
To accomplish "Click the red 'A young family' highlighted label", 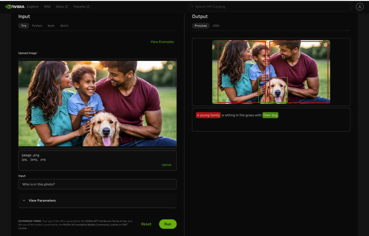I will (x=208, y=115).
